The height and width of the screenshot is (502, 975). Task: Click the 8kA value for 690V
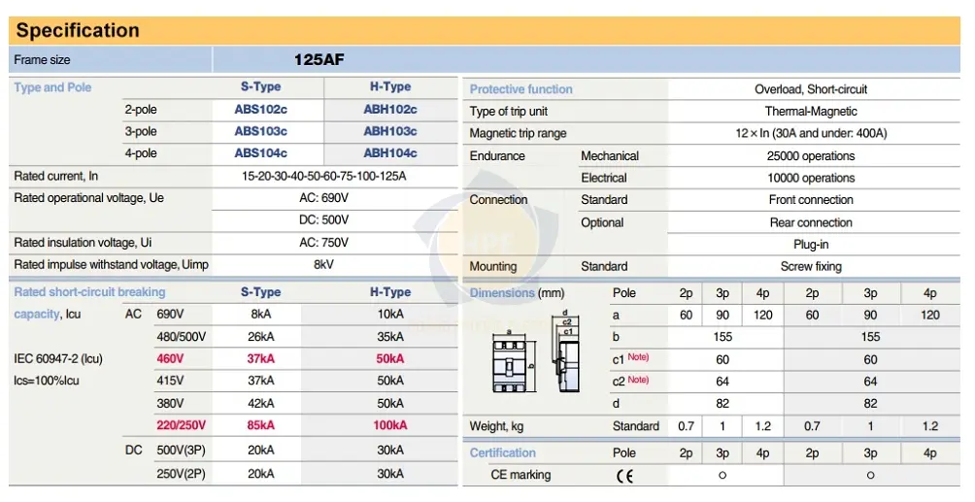tap(260, 315)
